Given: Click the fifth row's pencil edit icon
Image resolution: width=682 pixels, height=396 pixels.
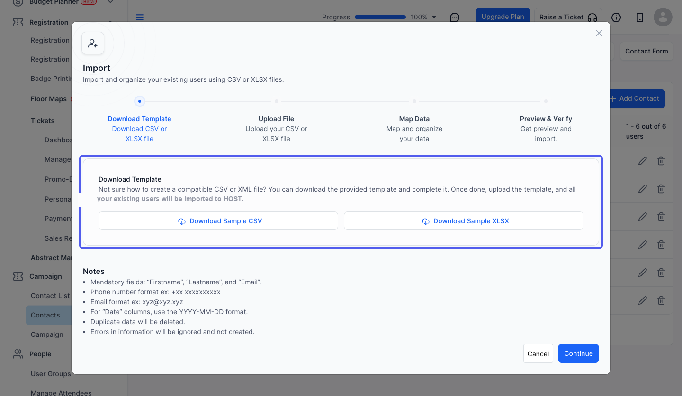Looking at the screenshot, I should coord(643,273).
